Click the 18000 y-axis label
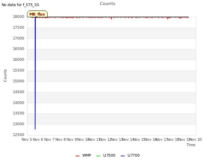216x162 pixels. (19, 17)
